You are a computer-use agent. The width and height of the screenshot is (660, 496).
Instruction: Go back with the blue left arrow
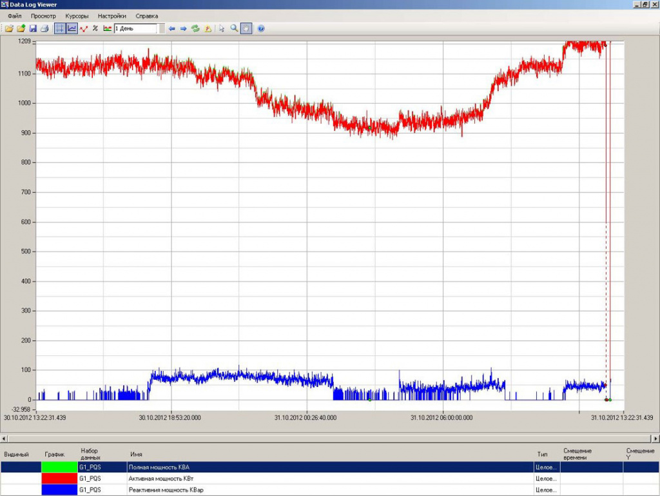[x=171, y=28]
